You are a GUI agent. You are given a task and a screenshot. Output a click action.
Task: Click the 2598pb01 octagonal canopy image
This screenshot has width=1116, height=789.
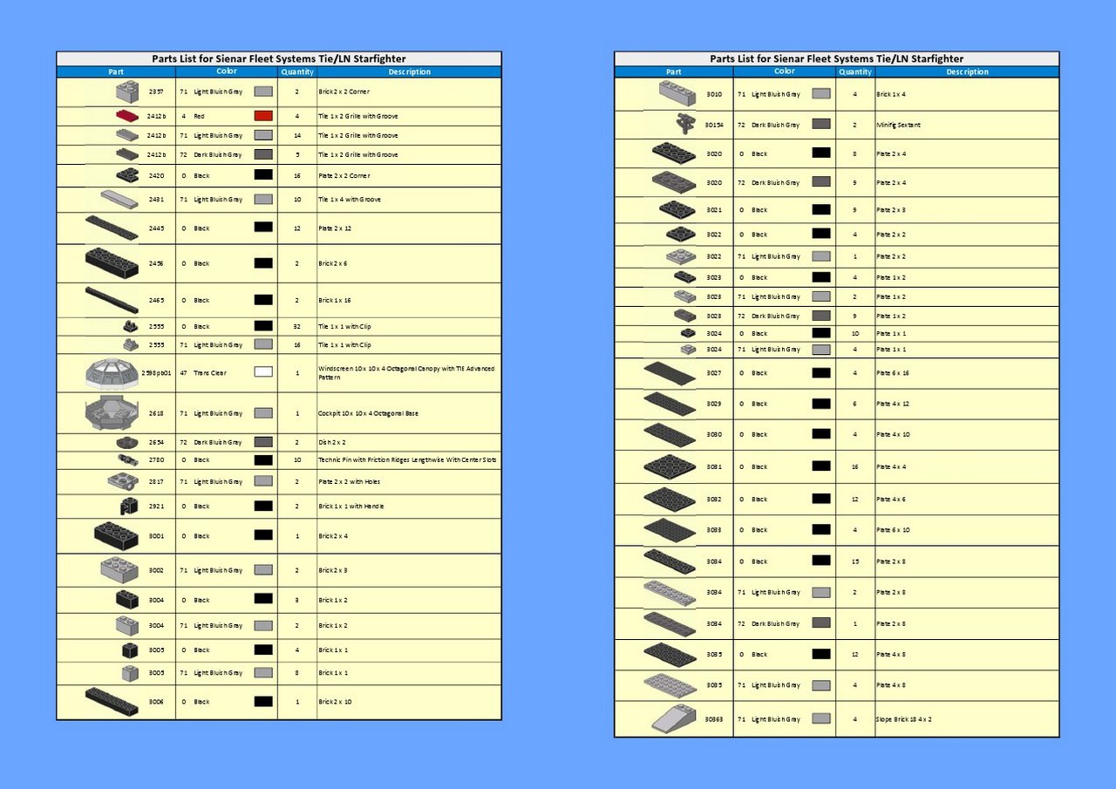113,372
